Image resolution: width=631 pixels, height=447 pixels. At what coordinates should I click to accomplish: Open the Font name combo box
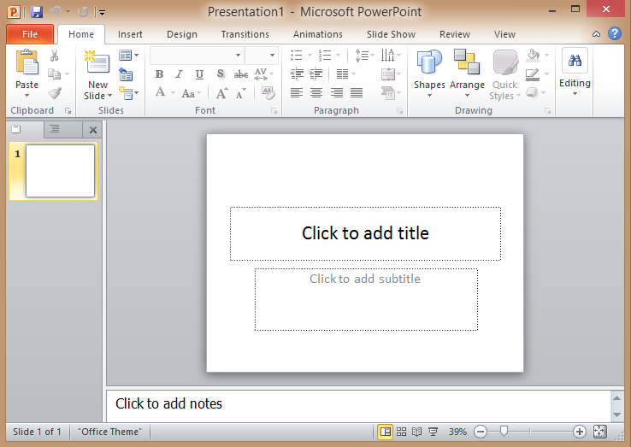tap(197, 55)
